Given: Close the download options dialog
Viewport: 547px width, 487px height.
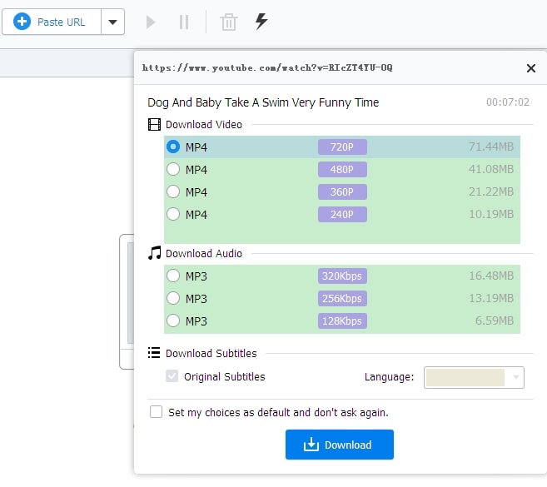Looking at the screenshot, I should 531,68.
